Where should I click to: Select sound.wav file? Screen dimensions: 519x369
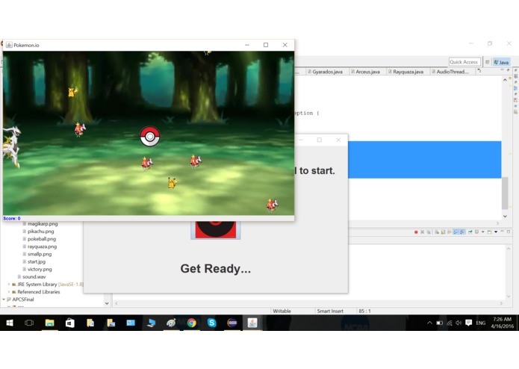[x=34, y=276]
